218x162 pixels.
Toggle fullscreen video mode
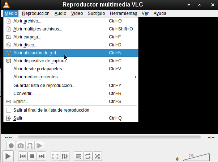(55, 156)
